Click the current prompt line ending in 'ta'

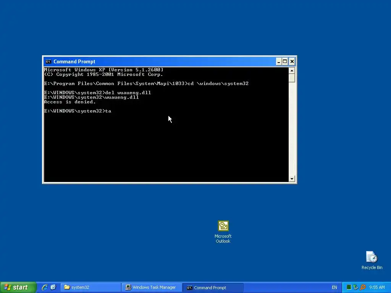tap(78, 111)
